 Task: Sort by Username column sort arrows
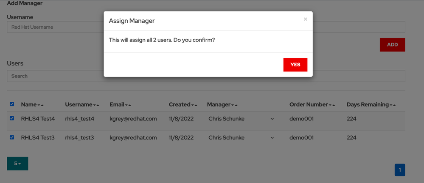(x=96, y=105)
